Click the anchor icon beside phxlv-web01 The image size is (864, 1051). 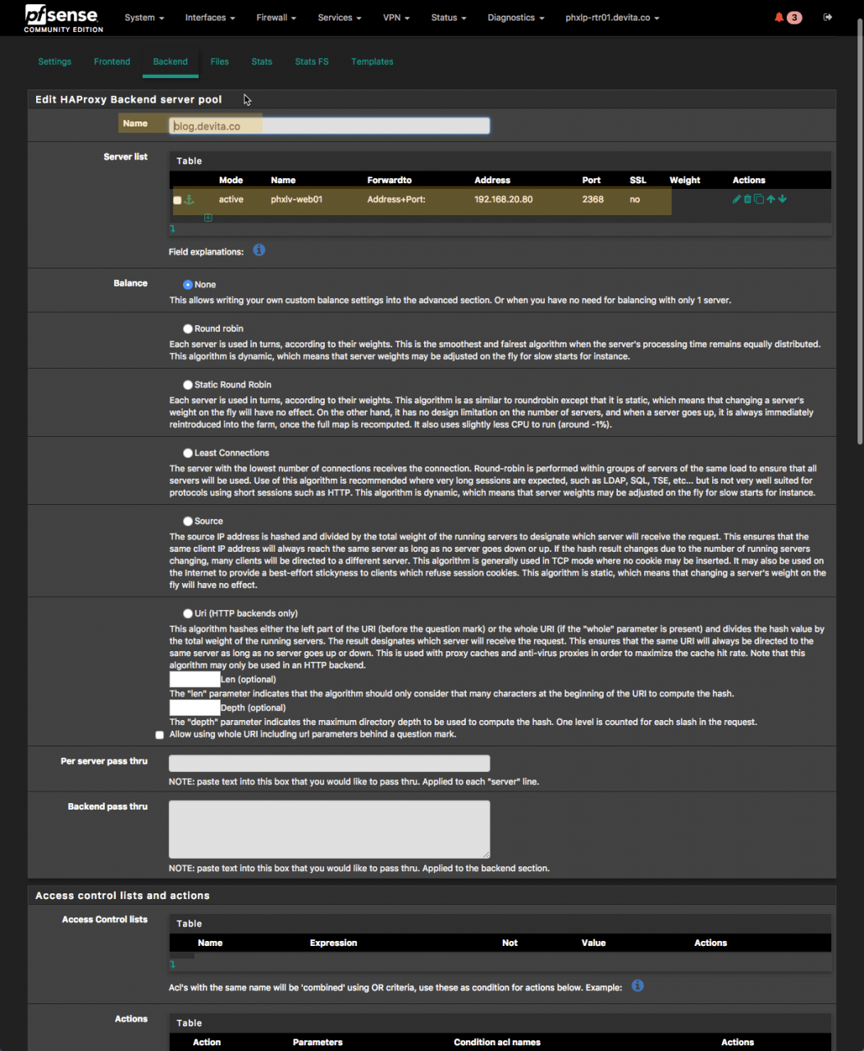point(190,200)
